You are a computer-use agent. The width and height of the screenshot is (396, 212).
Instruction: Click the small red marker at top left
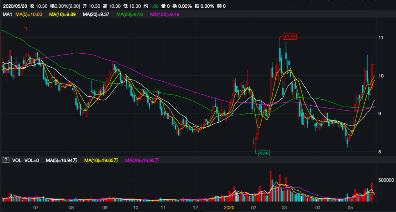(25, 29)
